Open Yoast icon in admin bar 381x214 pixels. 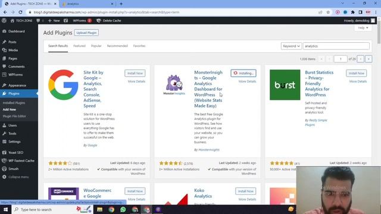click(x=66, y=21)
